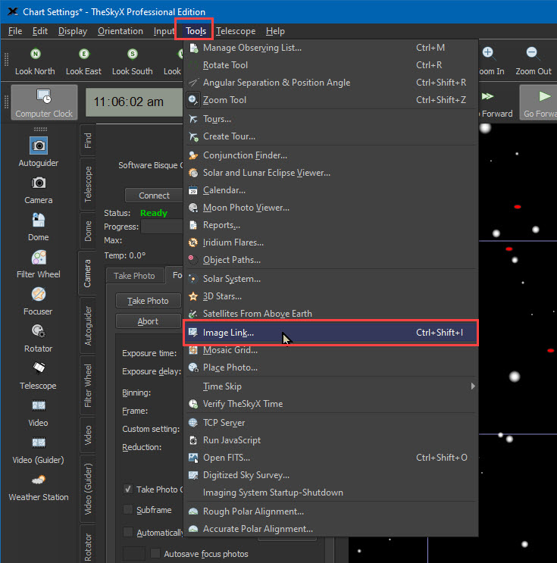Screen dimensions: 557x563
Task: Open the Orientation menu
Action: [120, 31]
